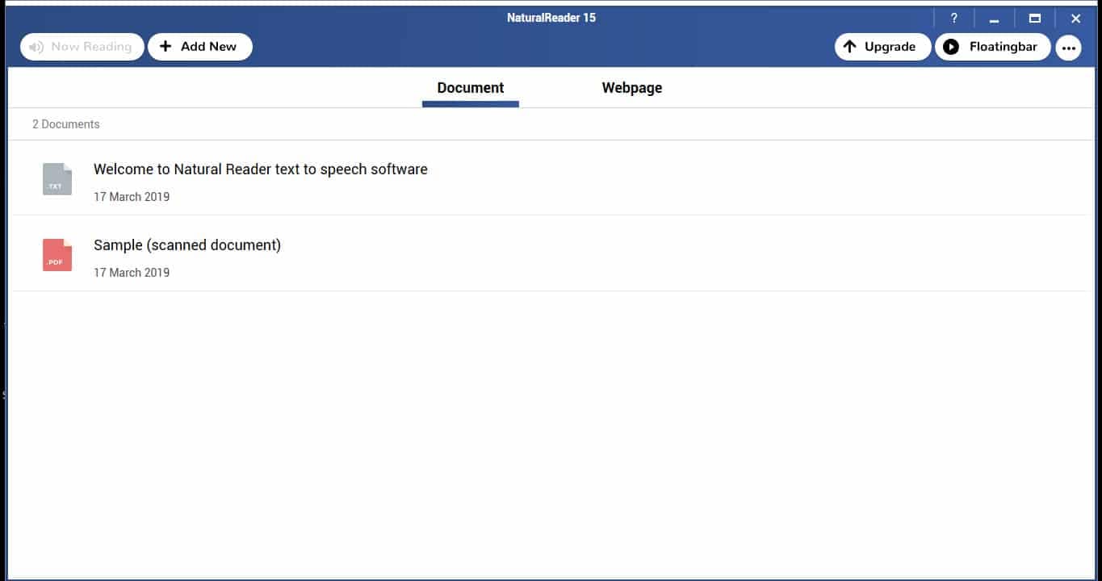Open the Upgrade option

coord(882,47)
